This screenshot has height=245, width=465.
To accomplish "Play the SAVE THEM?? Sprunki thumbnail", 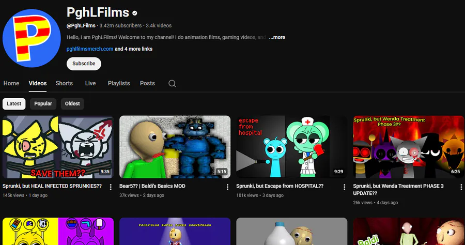I will pos(58,147).
